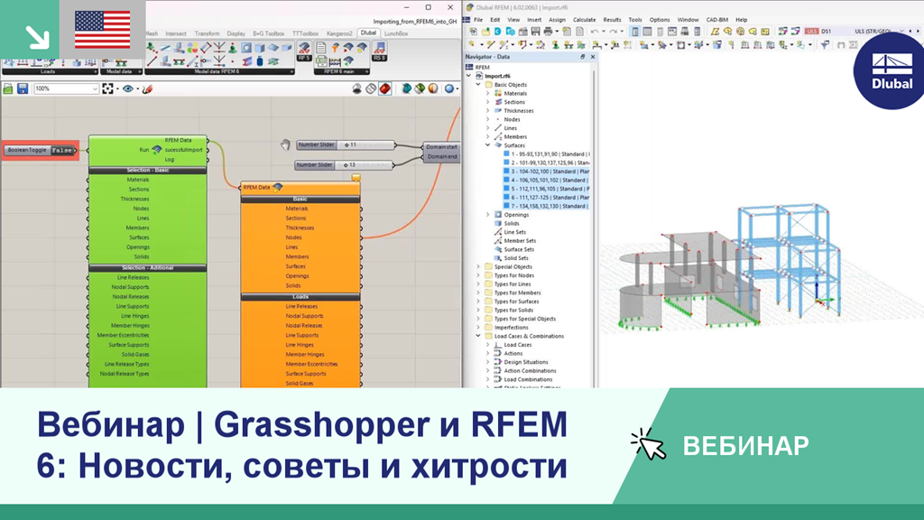Screen dimensions: 924x520
Task: Select surface 3 - 104-102,100 in navigator
Action: pyautogui.click(x=546, y=172)
